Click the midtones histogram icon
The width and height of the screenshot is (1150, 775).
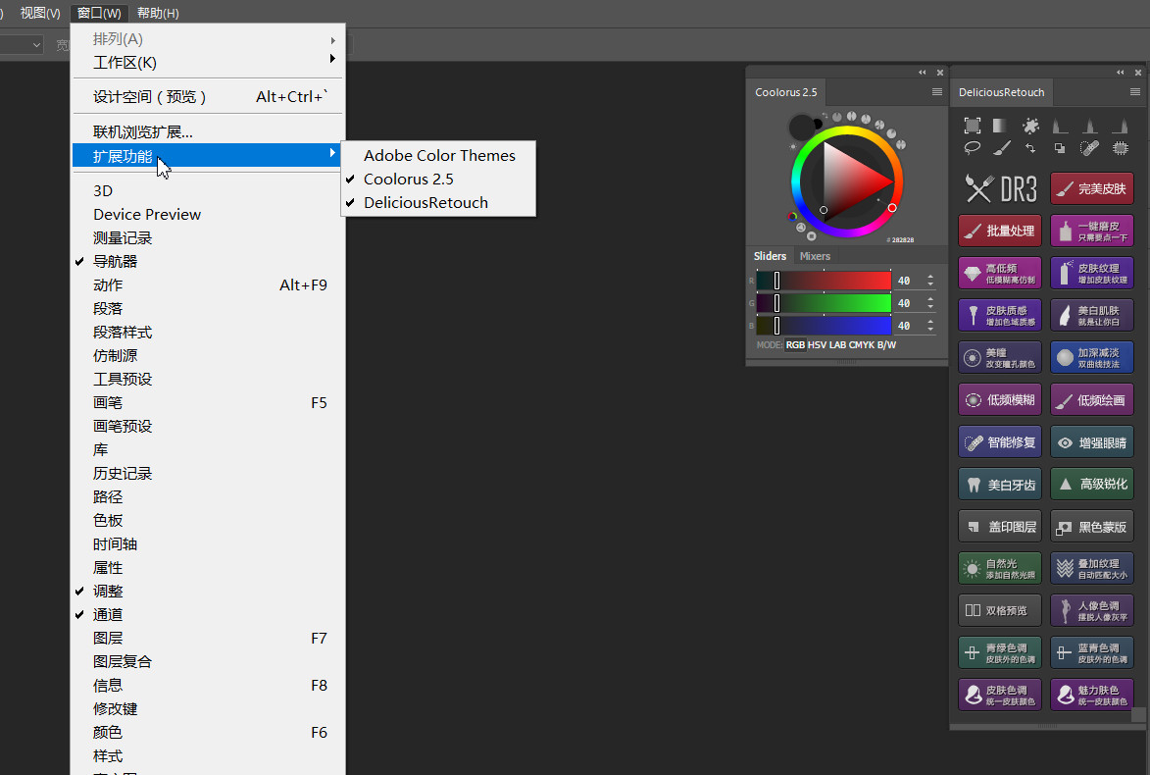[x=1090, y=126]
